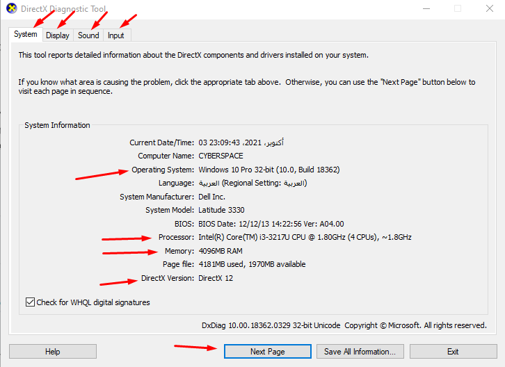Click the System Information group label
The image size is (505, 367).
[x=57, y=125]
